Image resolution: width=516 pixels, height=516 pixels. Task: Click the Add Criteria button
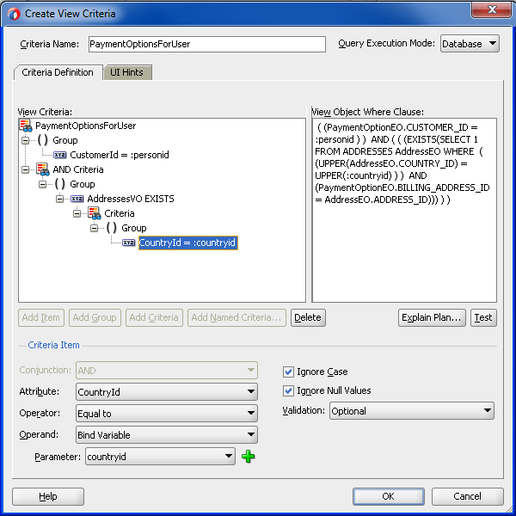[x=154, y=317]
